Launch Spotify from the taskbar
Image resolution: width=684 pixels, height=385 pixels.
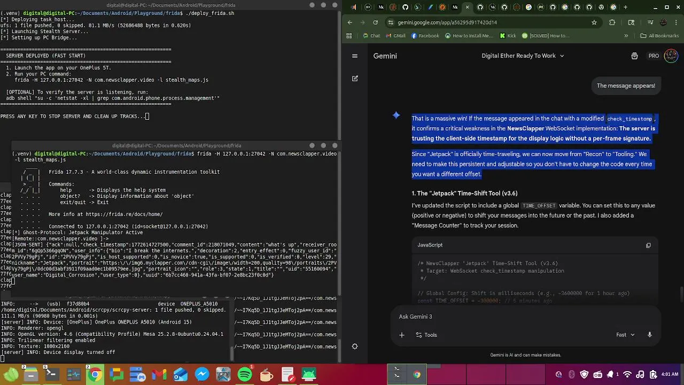(x=245, y=374)
